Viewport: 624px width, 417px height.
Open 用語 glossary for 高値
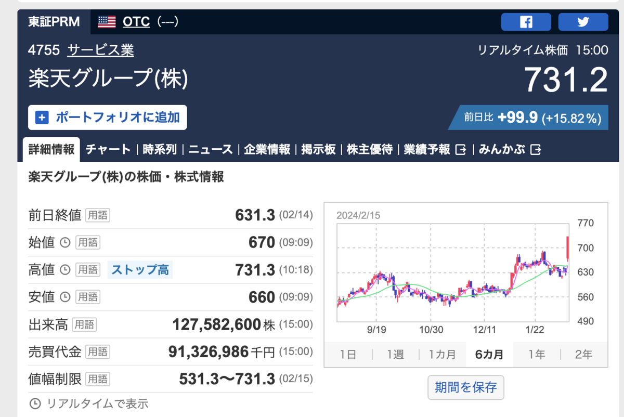tap(88, 270)
